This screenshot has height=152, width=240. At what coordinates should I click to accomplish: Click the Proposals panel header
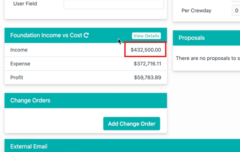coord(206,38)
